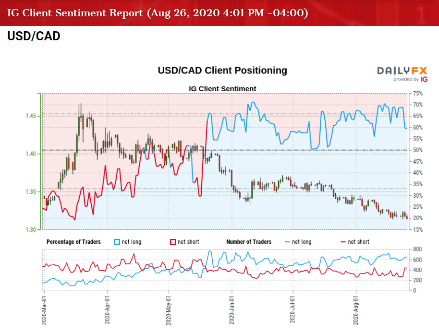The height and width of the screenshot is (333, 439).
Task: Select the blue net long square swatch
Action: [117, 242]
